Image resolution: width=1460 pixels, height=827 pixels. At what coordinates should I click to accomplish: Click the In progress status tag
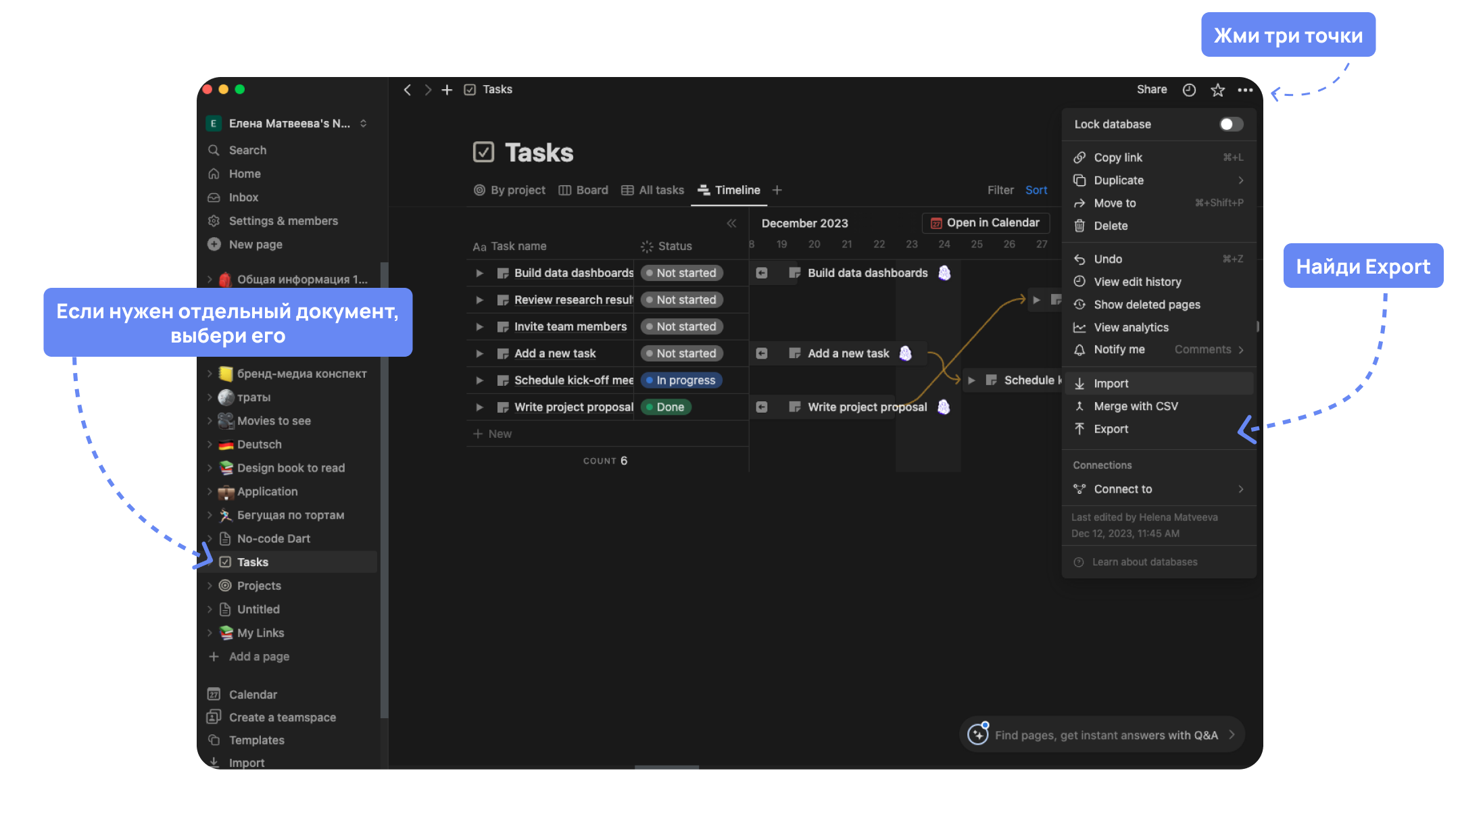[x=681, y=380]
